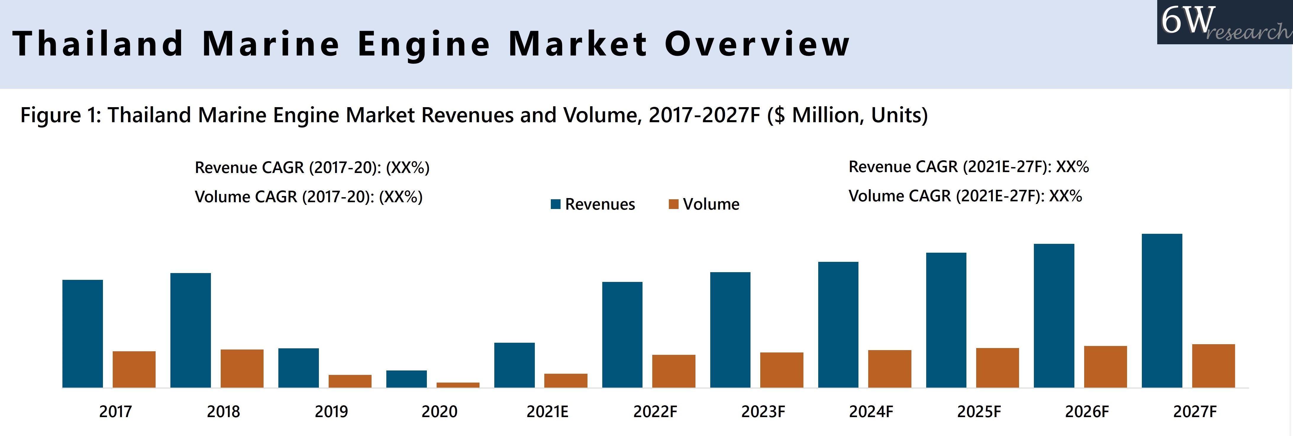This screenshot has height=436, width=1293.
Task: Click the 2026F axis label
Action: [1087, 411]
